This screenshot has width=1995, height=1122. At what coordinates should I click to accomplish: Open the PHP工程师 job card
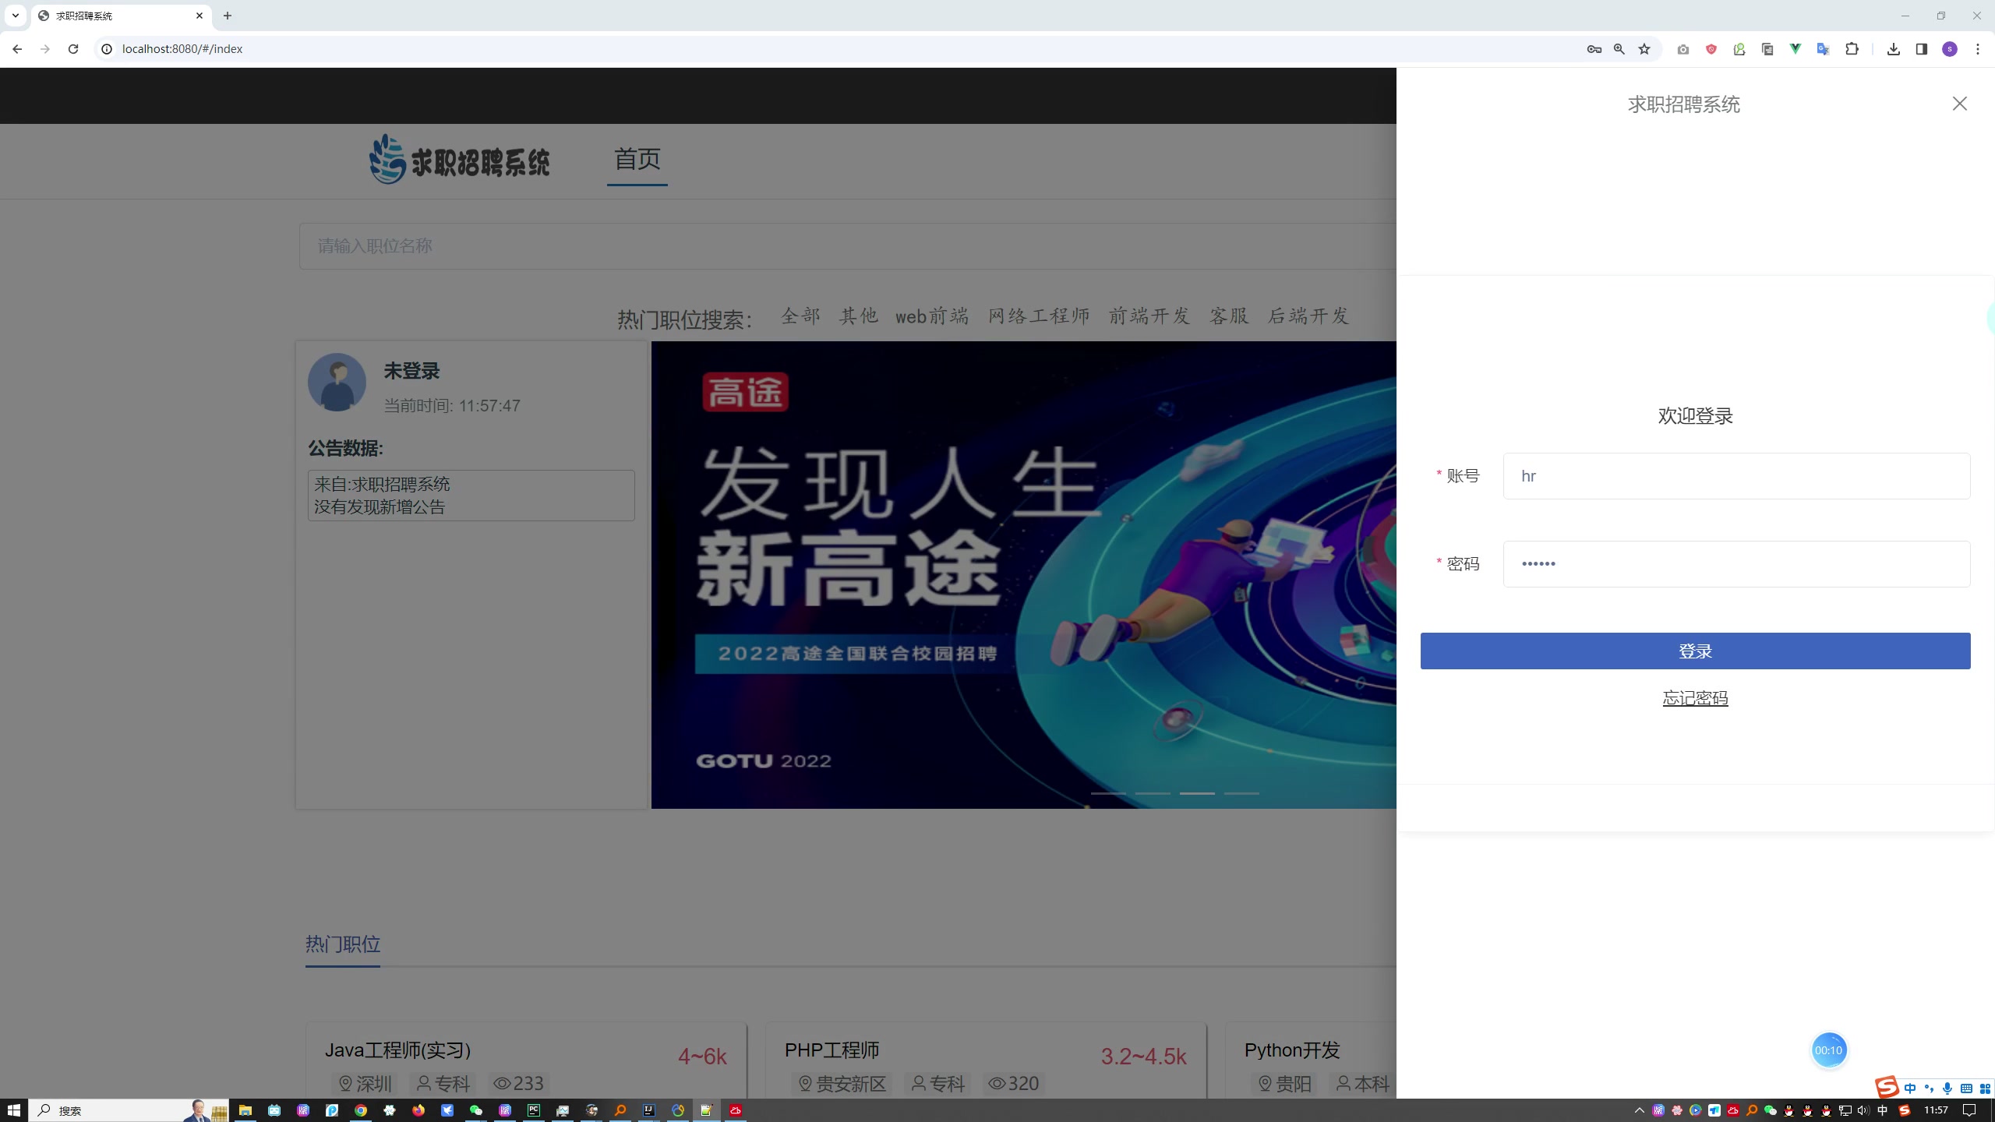[986, 1061]
